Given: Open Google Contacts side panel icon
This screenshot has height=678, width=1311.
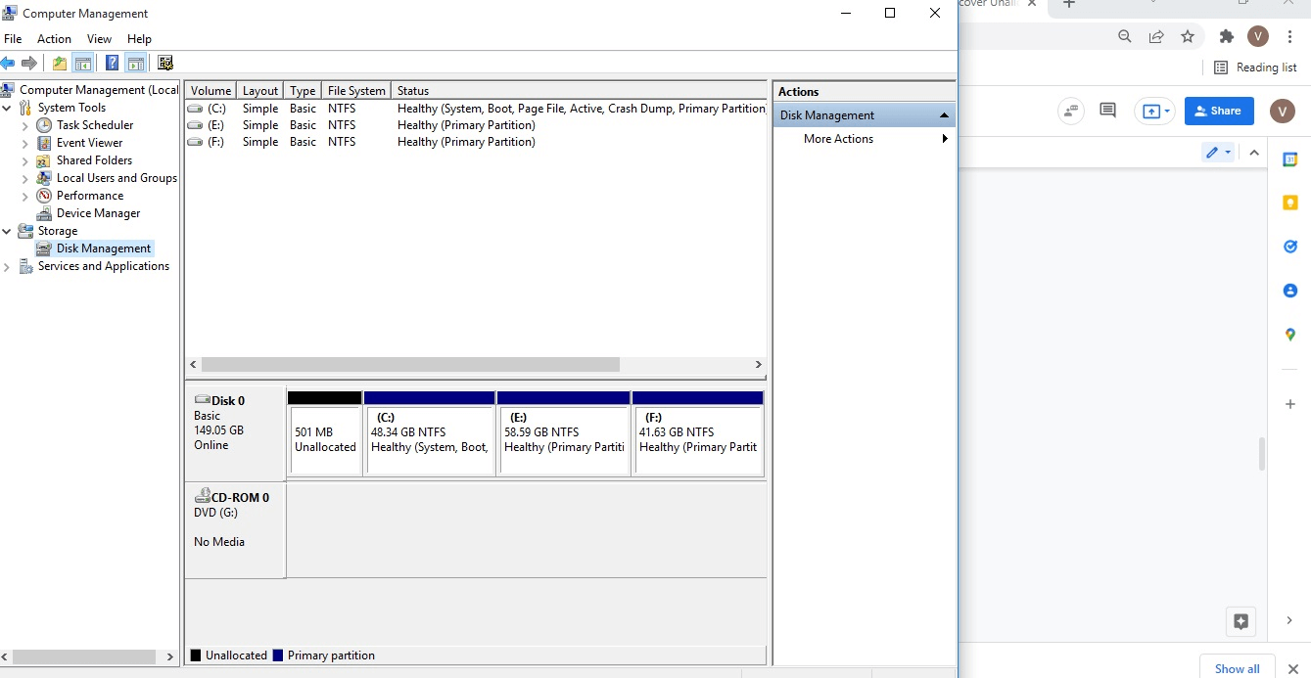Looking at the screenshot, I should click(x=1290, y=291).
